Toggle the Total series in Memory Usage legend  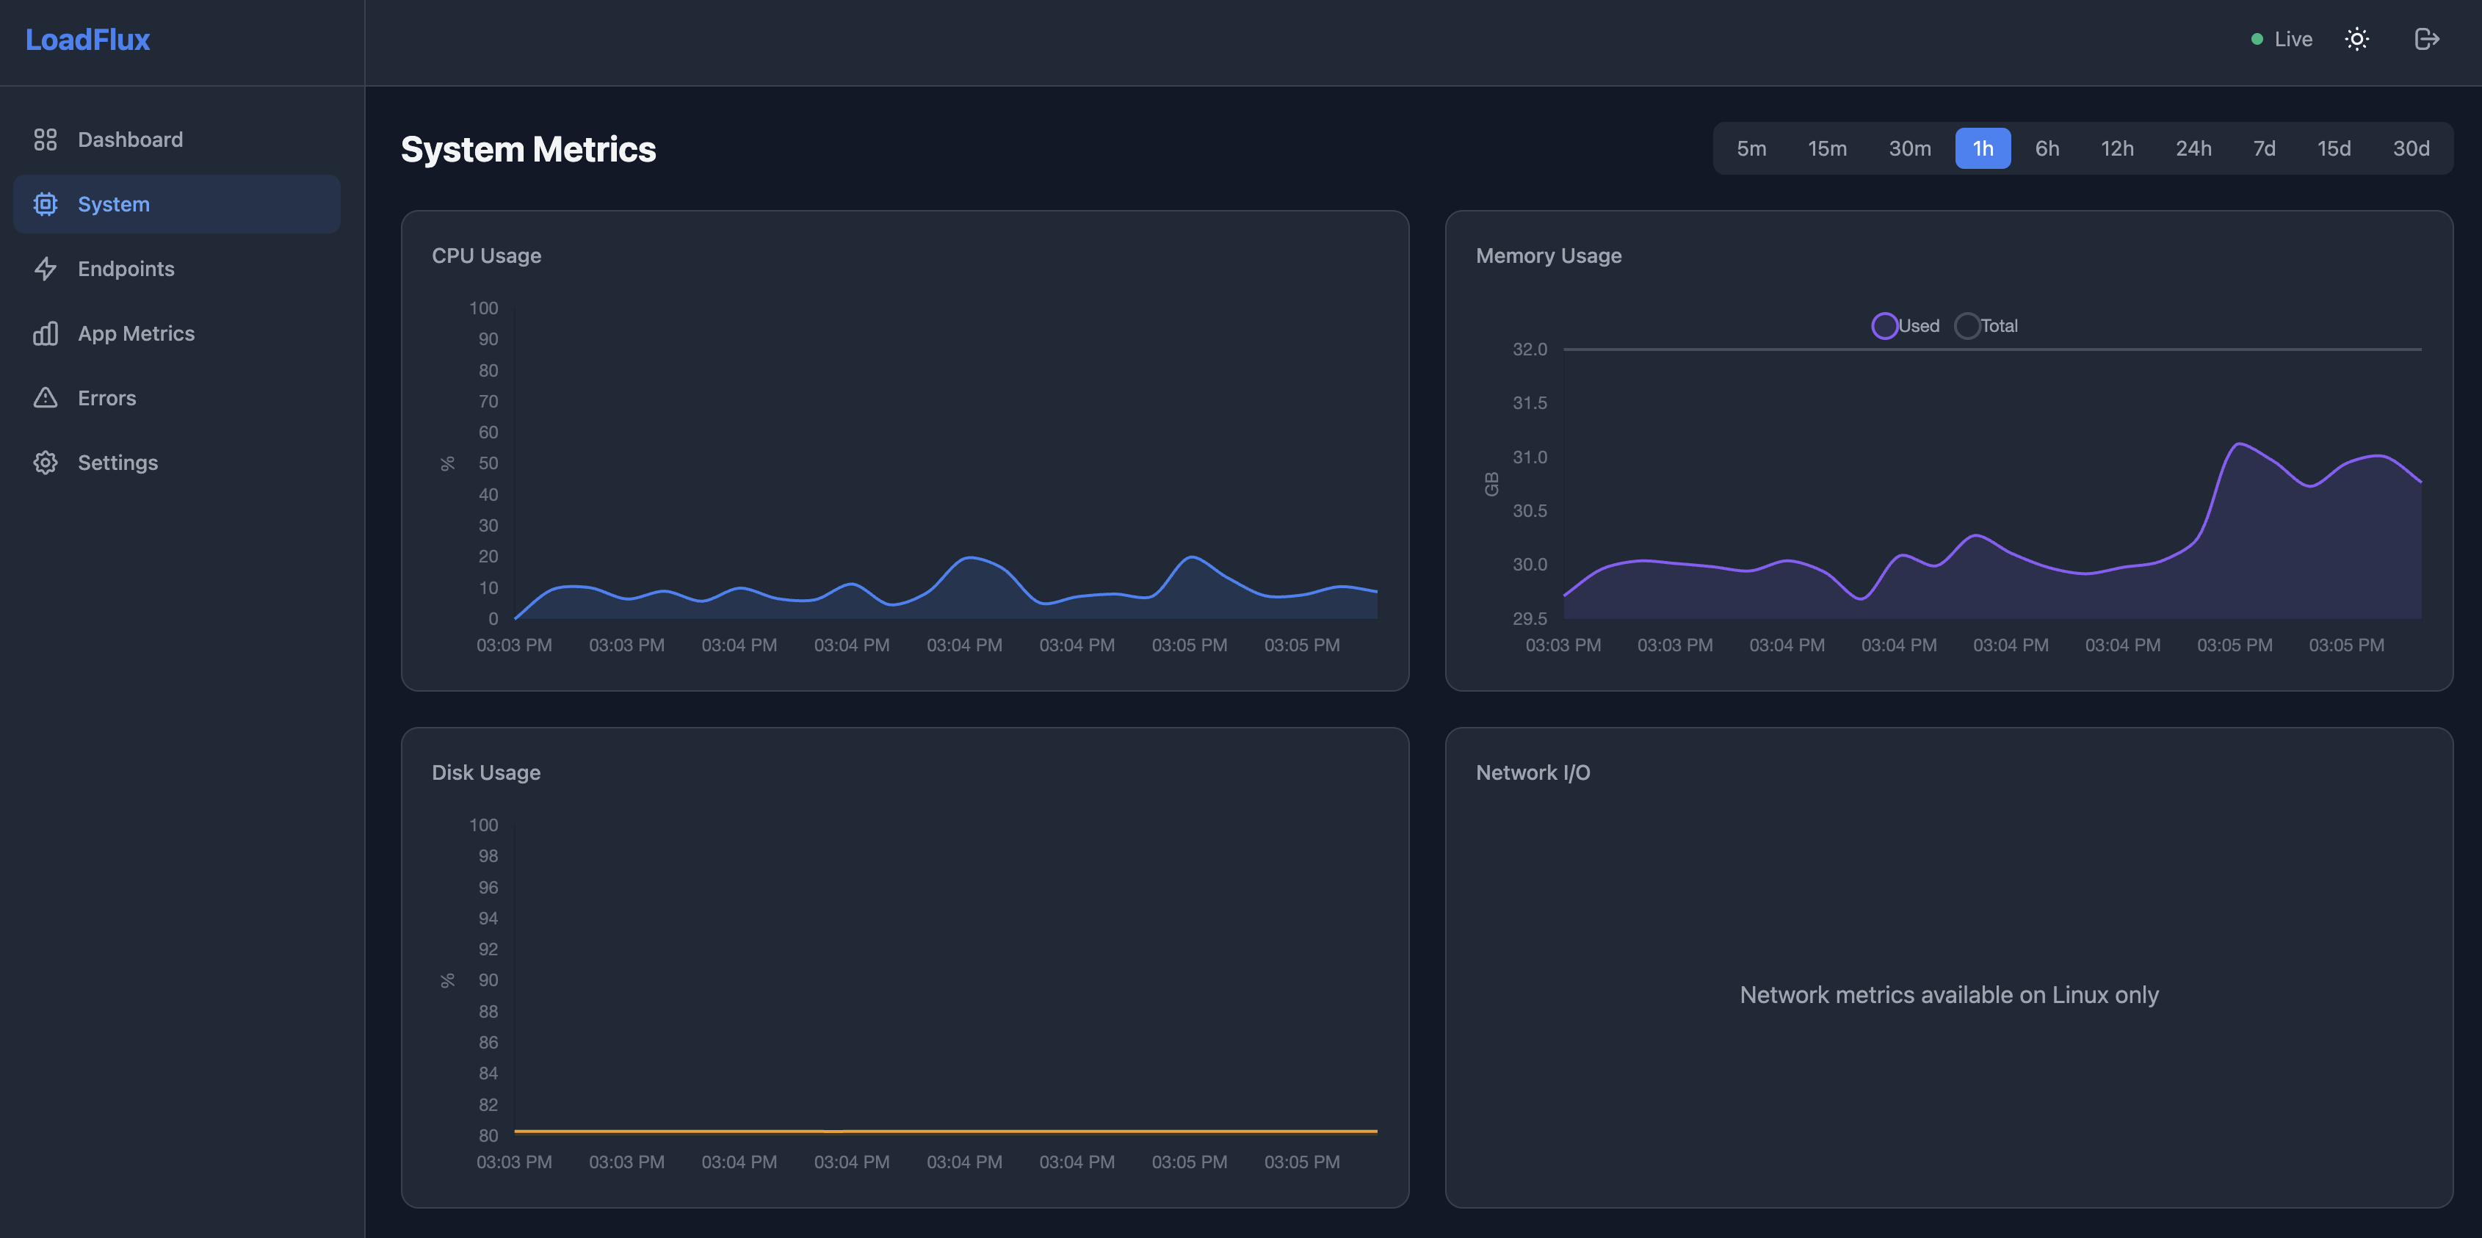[x=1988, y=325]
